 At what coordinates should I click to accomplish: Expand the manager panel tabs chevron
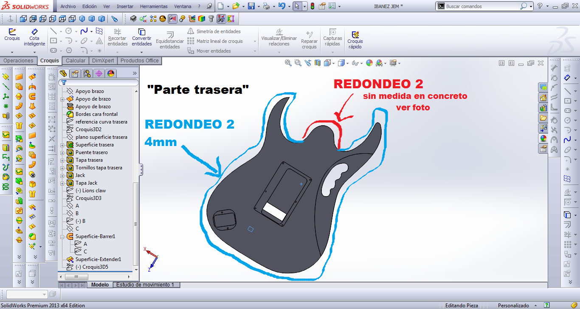(135, 73)
